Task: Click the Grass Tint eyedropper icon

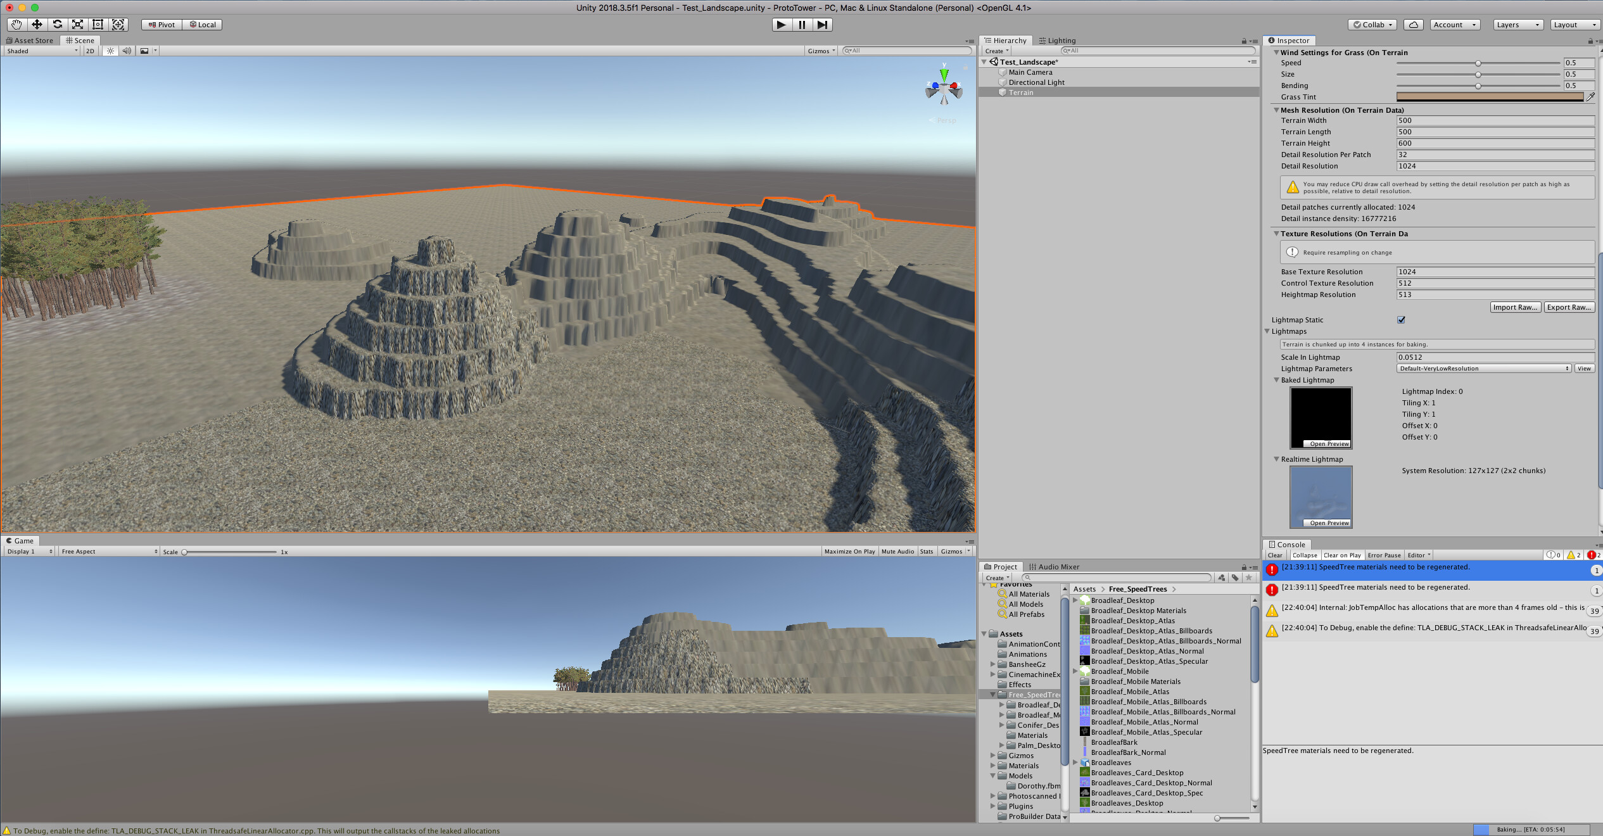Action: click(x=1592, y=96)
